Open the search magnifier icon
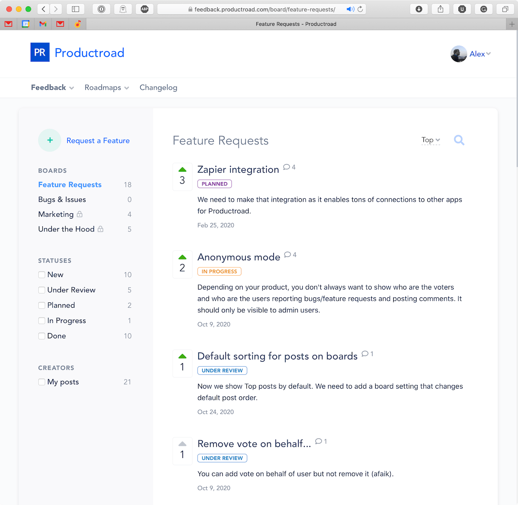The image size is (518, 505). click(459, 140)
